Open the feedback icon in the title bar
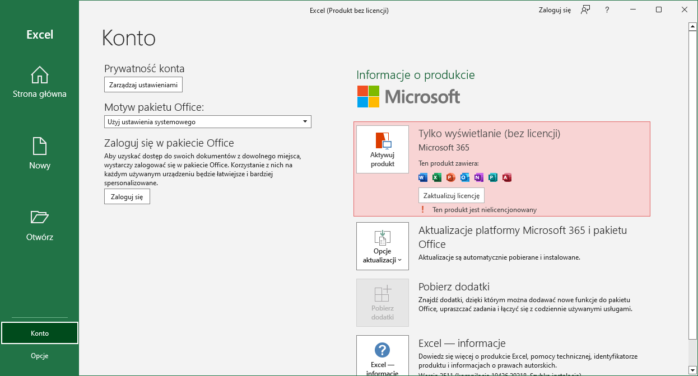Viewport: 698px width, 376px height. pyautogui.click(x=585, y=10)
